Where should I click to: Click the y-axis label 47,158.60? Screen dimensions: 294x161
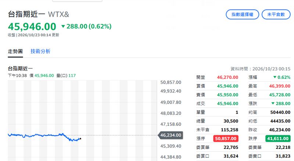point(171,124)
